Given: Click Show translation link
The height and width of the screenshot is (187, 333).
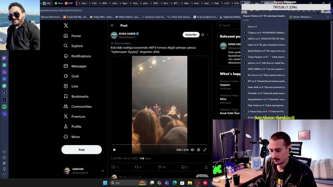Looking at the screenshot, I should (x=123, y=43).
